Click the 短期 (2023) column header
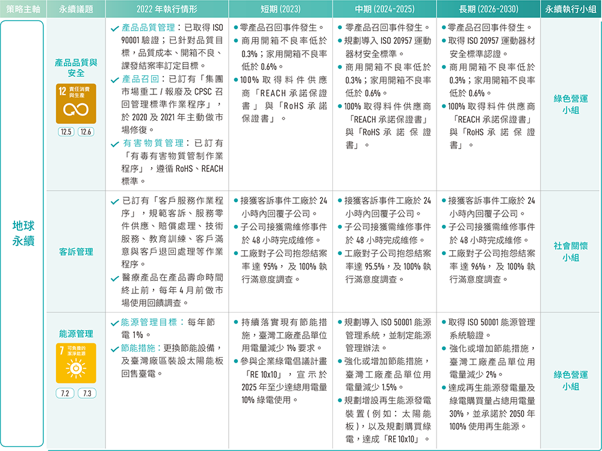The width and height of the screenshot is (602, 451). [279, 9]
